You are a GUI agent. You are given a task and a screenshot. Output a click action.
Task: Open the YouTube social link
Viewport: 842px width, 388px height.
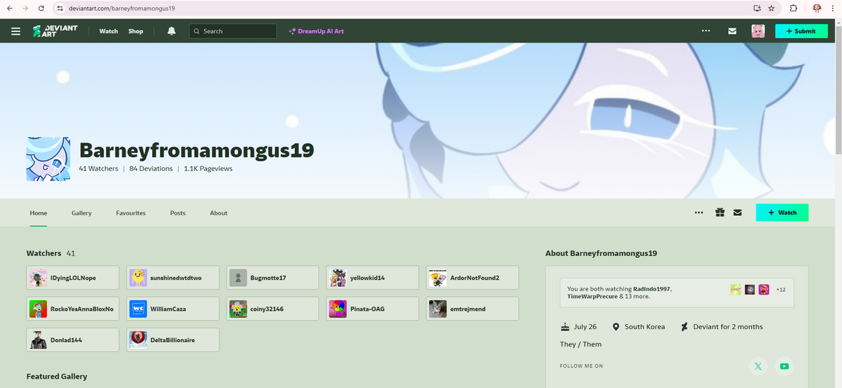784,366
